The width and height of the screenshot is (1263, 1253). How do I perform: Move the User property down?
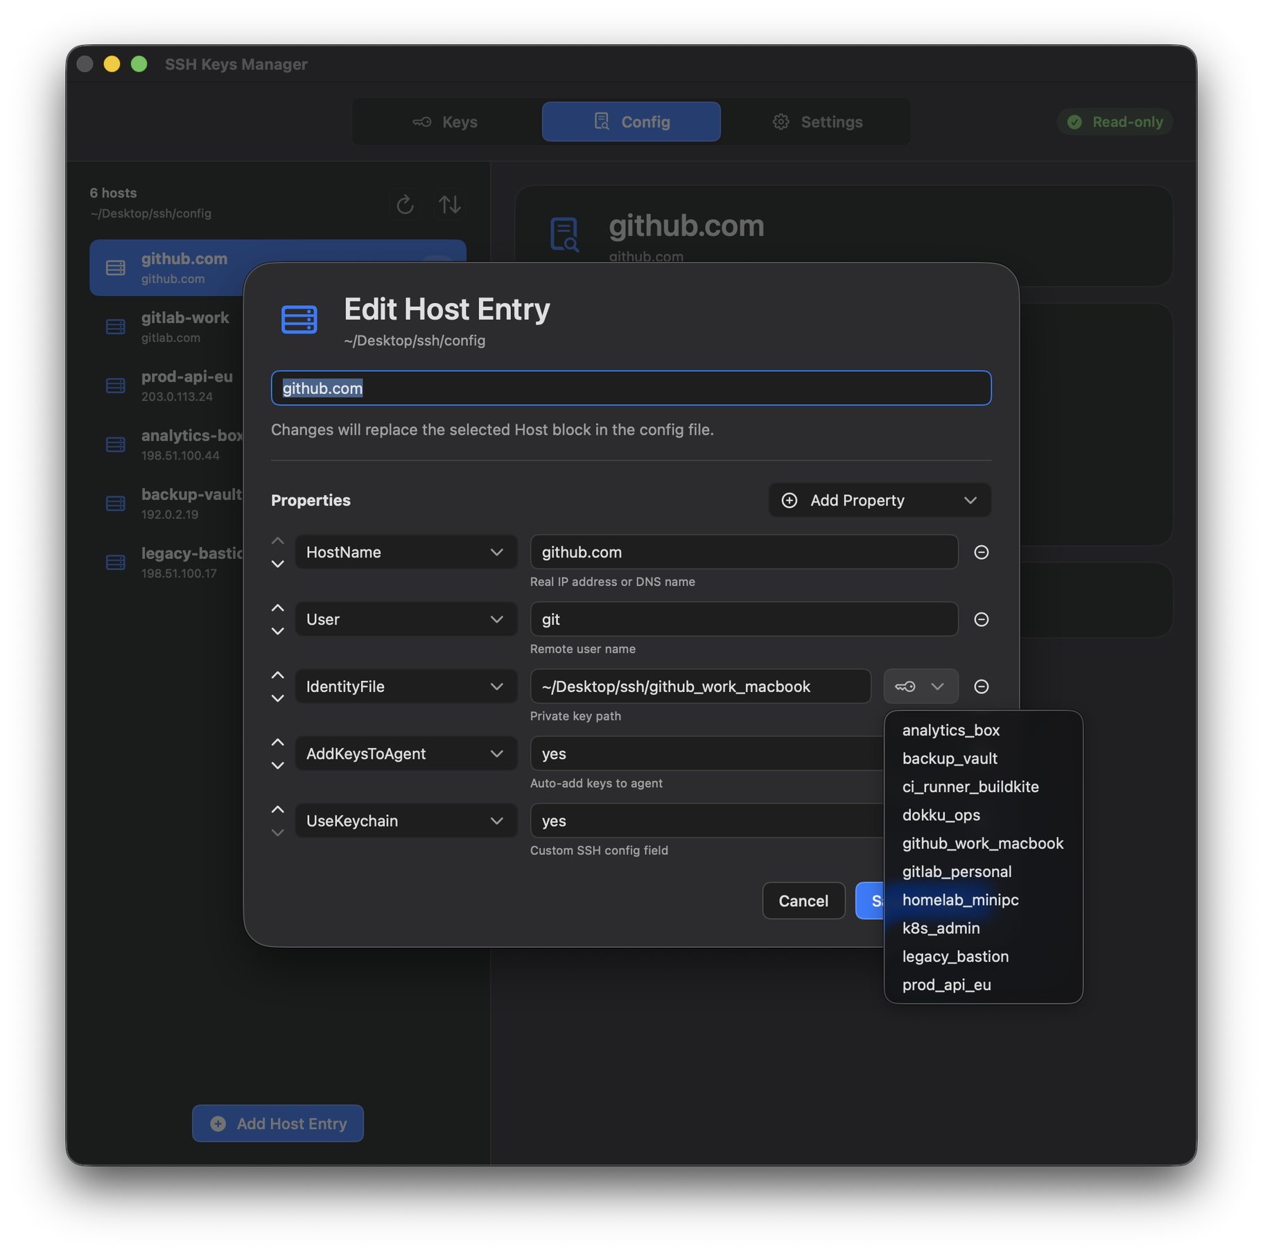tap(277, 631)
